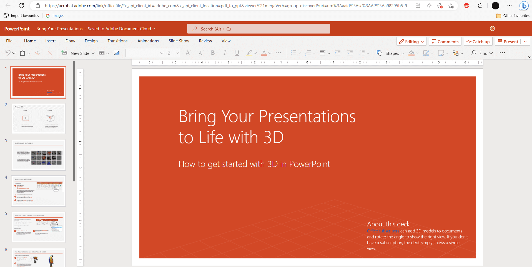
Task: Click the Present button
Action: point(508,42)
